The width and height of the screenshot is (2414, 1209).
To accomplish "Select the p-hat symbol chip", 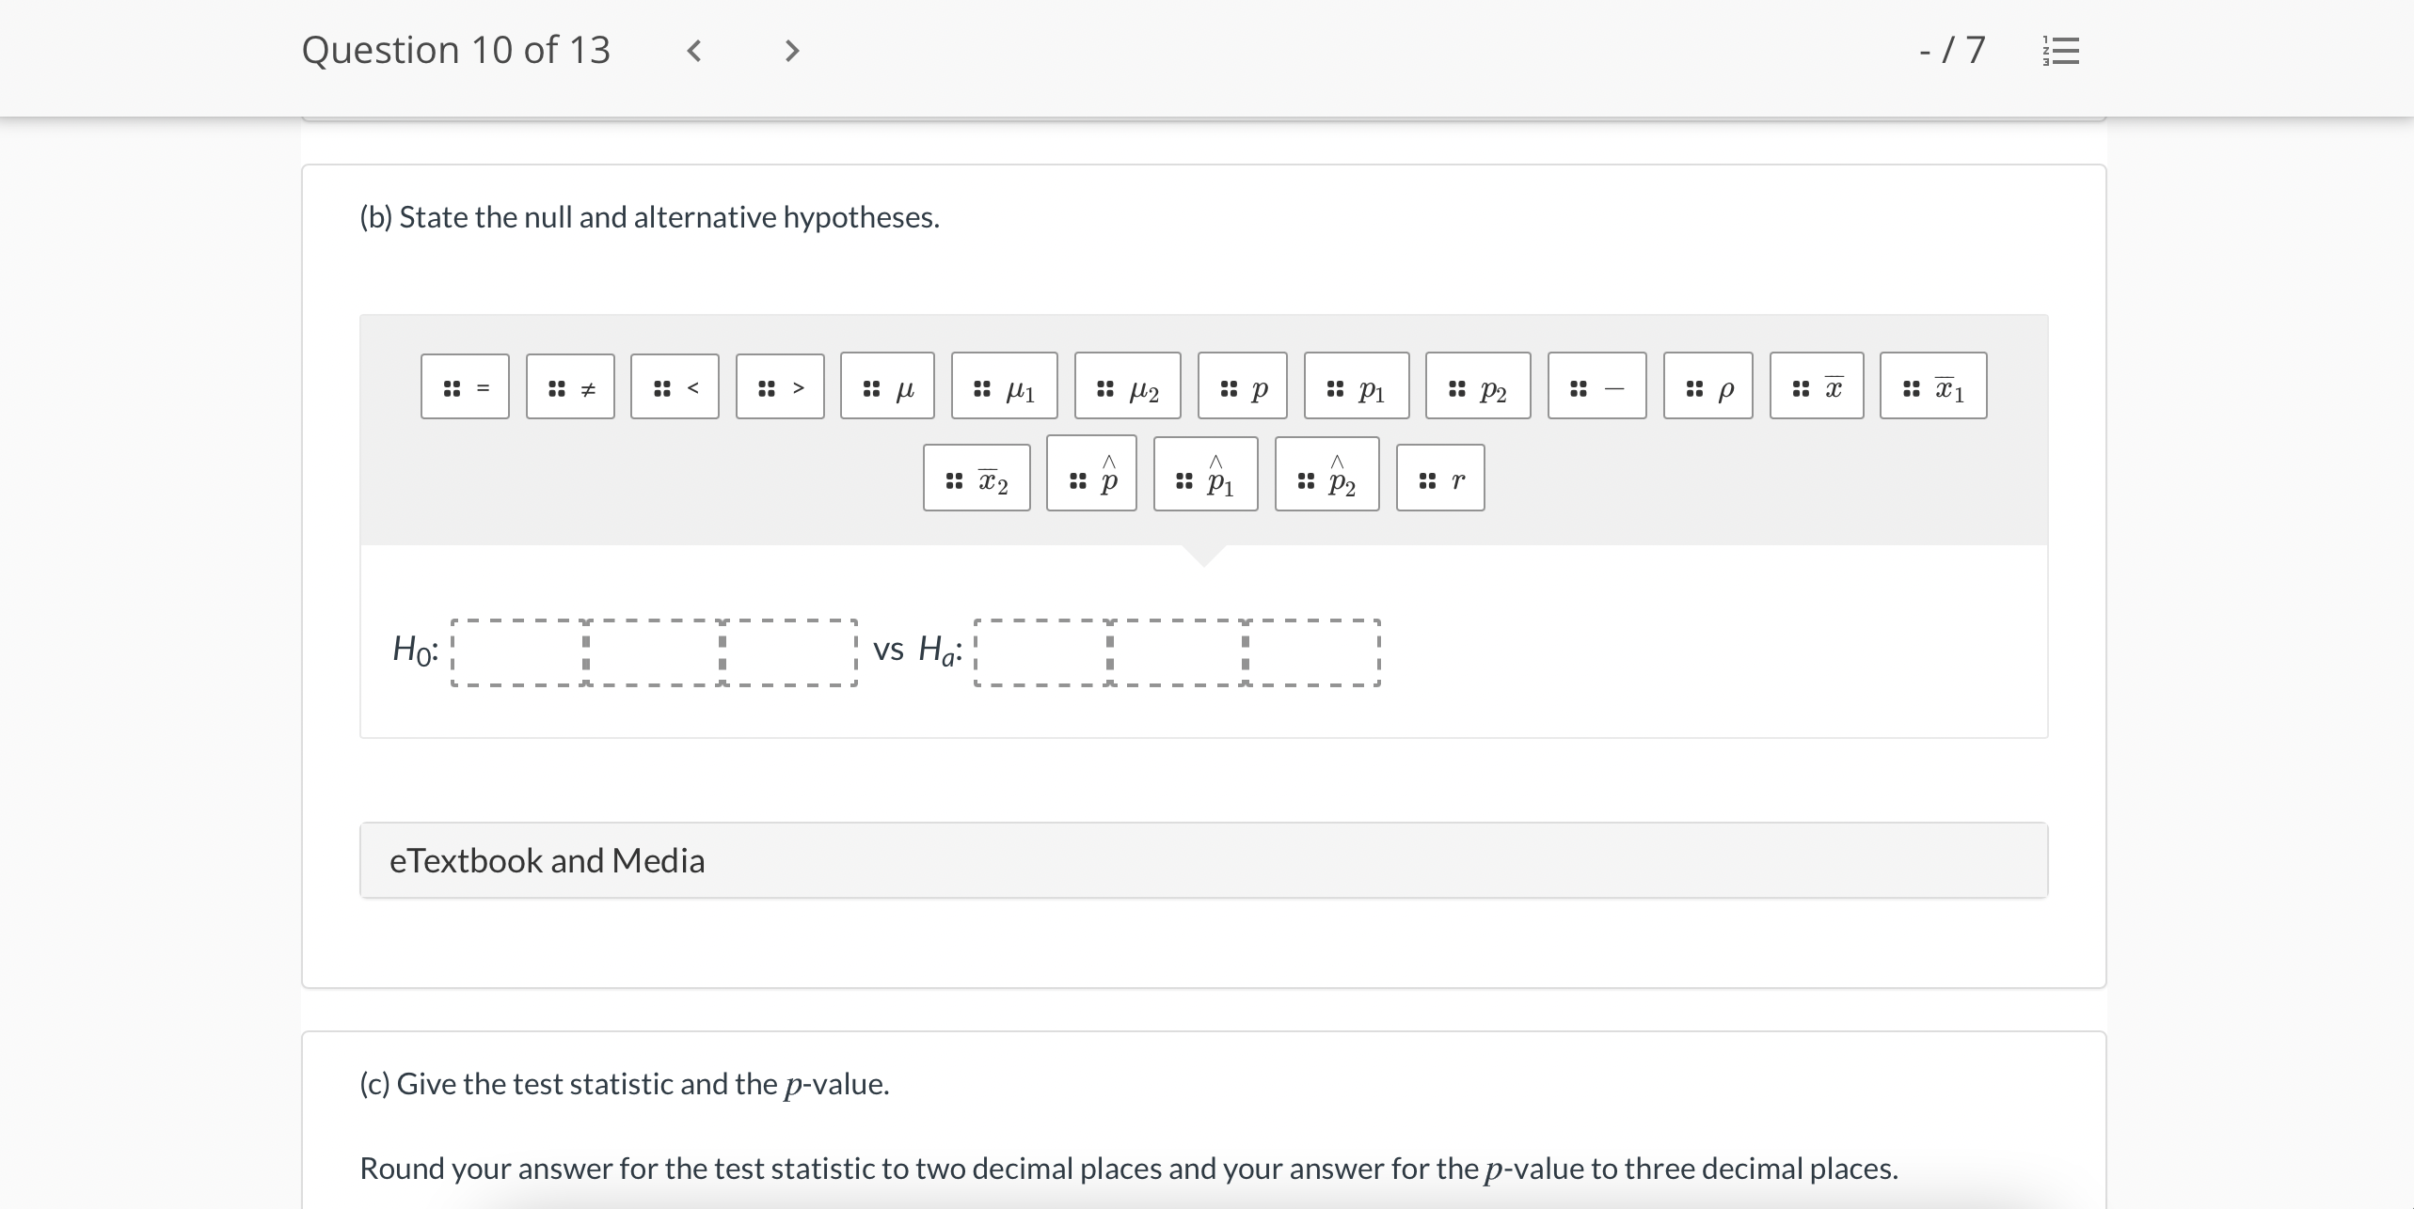I will 1091,477.
